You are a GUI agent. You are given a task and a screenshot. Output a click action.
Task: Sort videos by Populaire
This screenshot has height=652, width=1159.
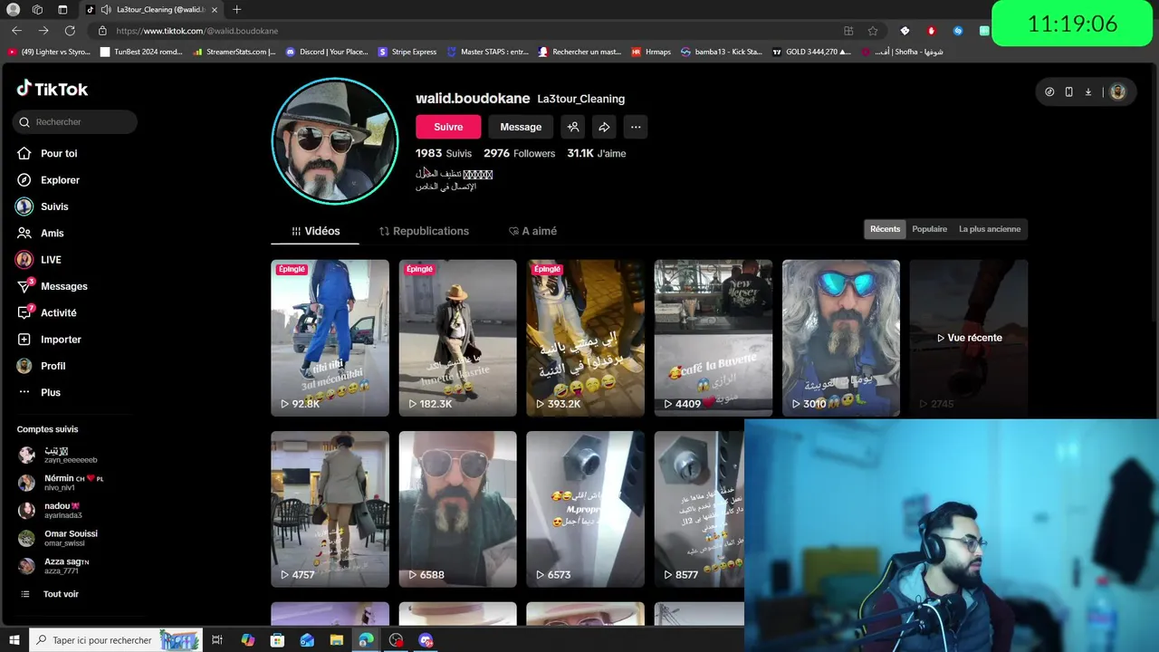pos(929,229)
